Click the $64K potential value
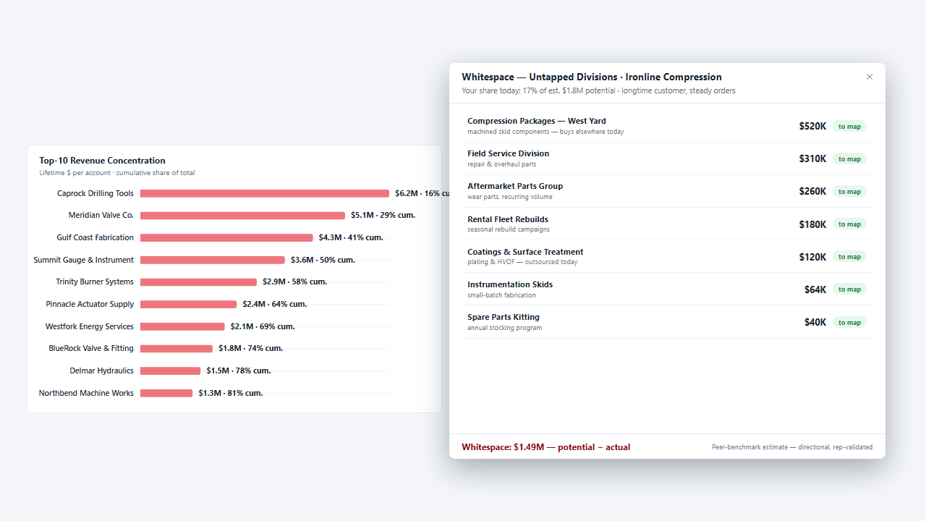 tap(815, 289)
